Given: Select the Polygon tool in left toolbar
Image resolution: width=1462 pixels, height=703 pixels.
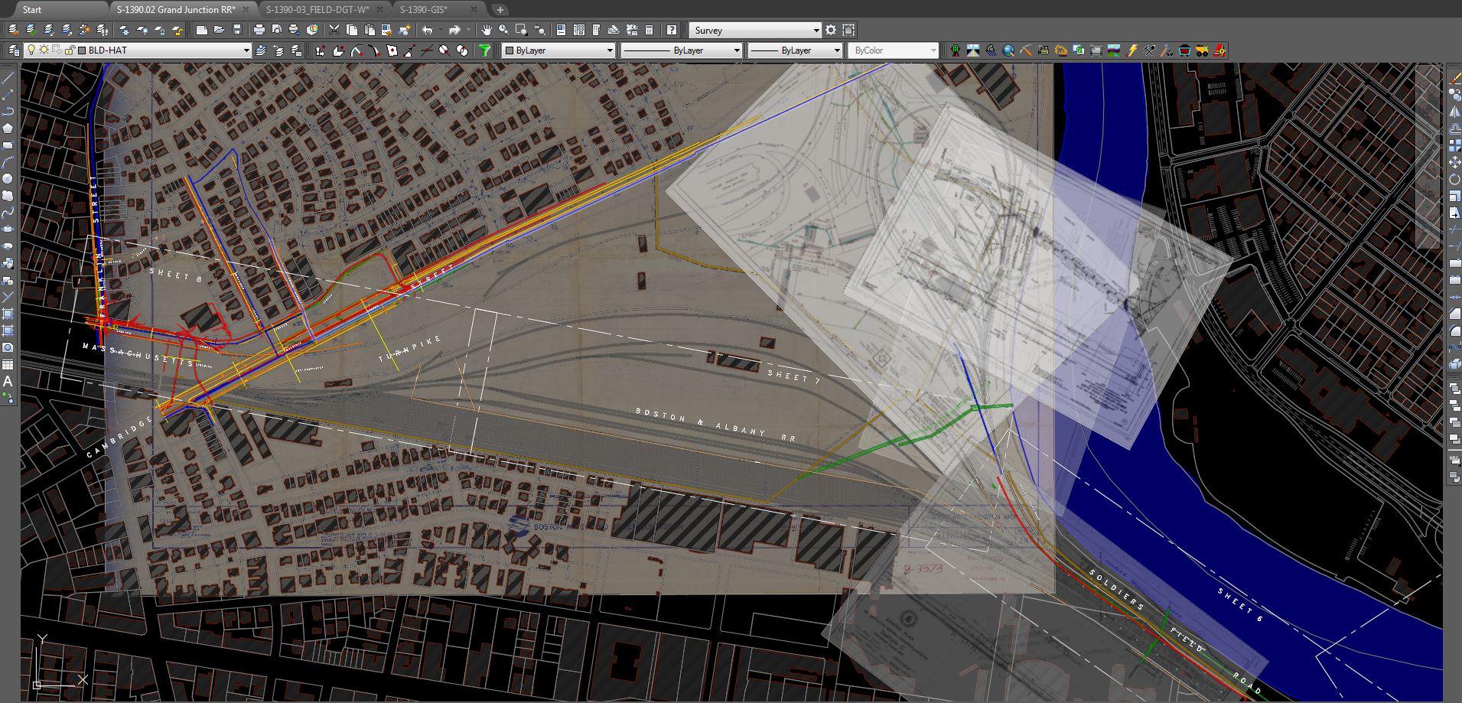Looking at the screenshot, I should 8,129.
